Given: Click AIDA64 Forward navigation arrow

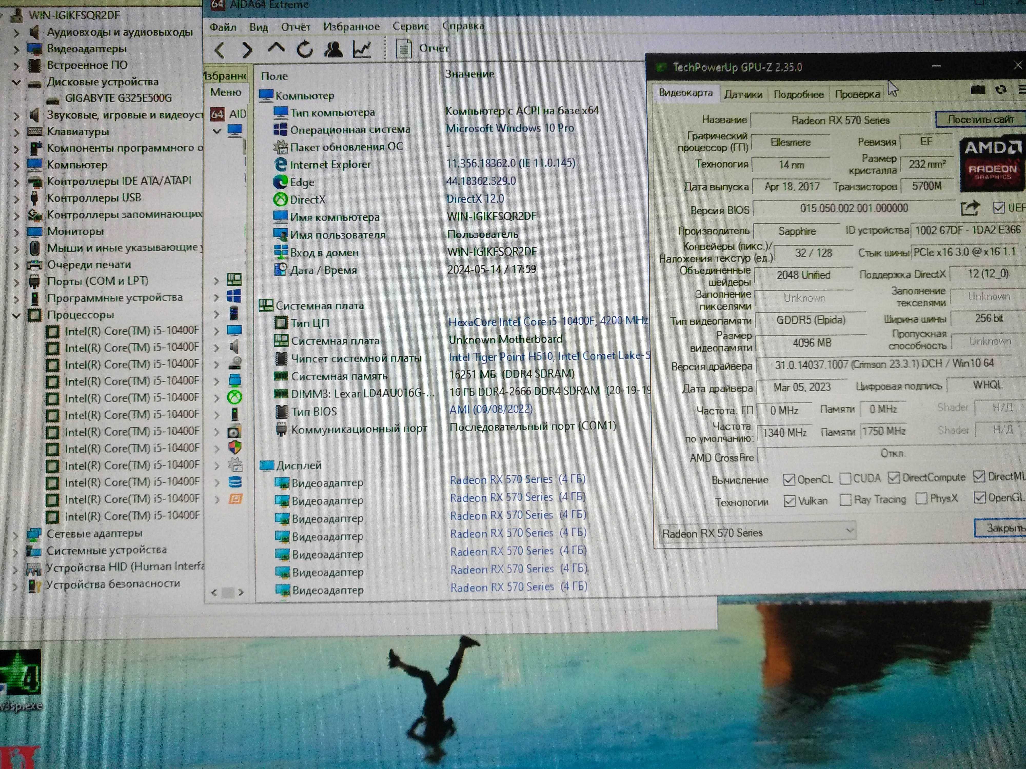Looking at the screenshot, I should click(248, 49).
